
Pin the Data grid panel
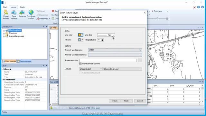200,82
